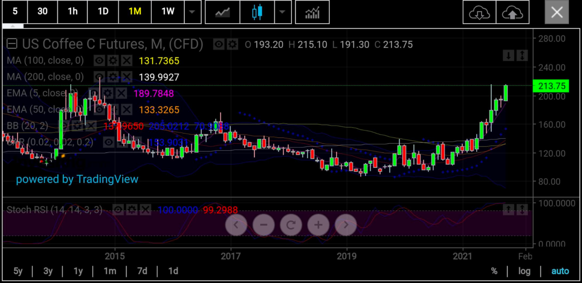Open the powered by TradingView link

tap(77, 179)
